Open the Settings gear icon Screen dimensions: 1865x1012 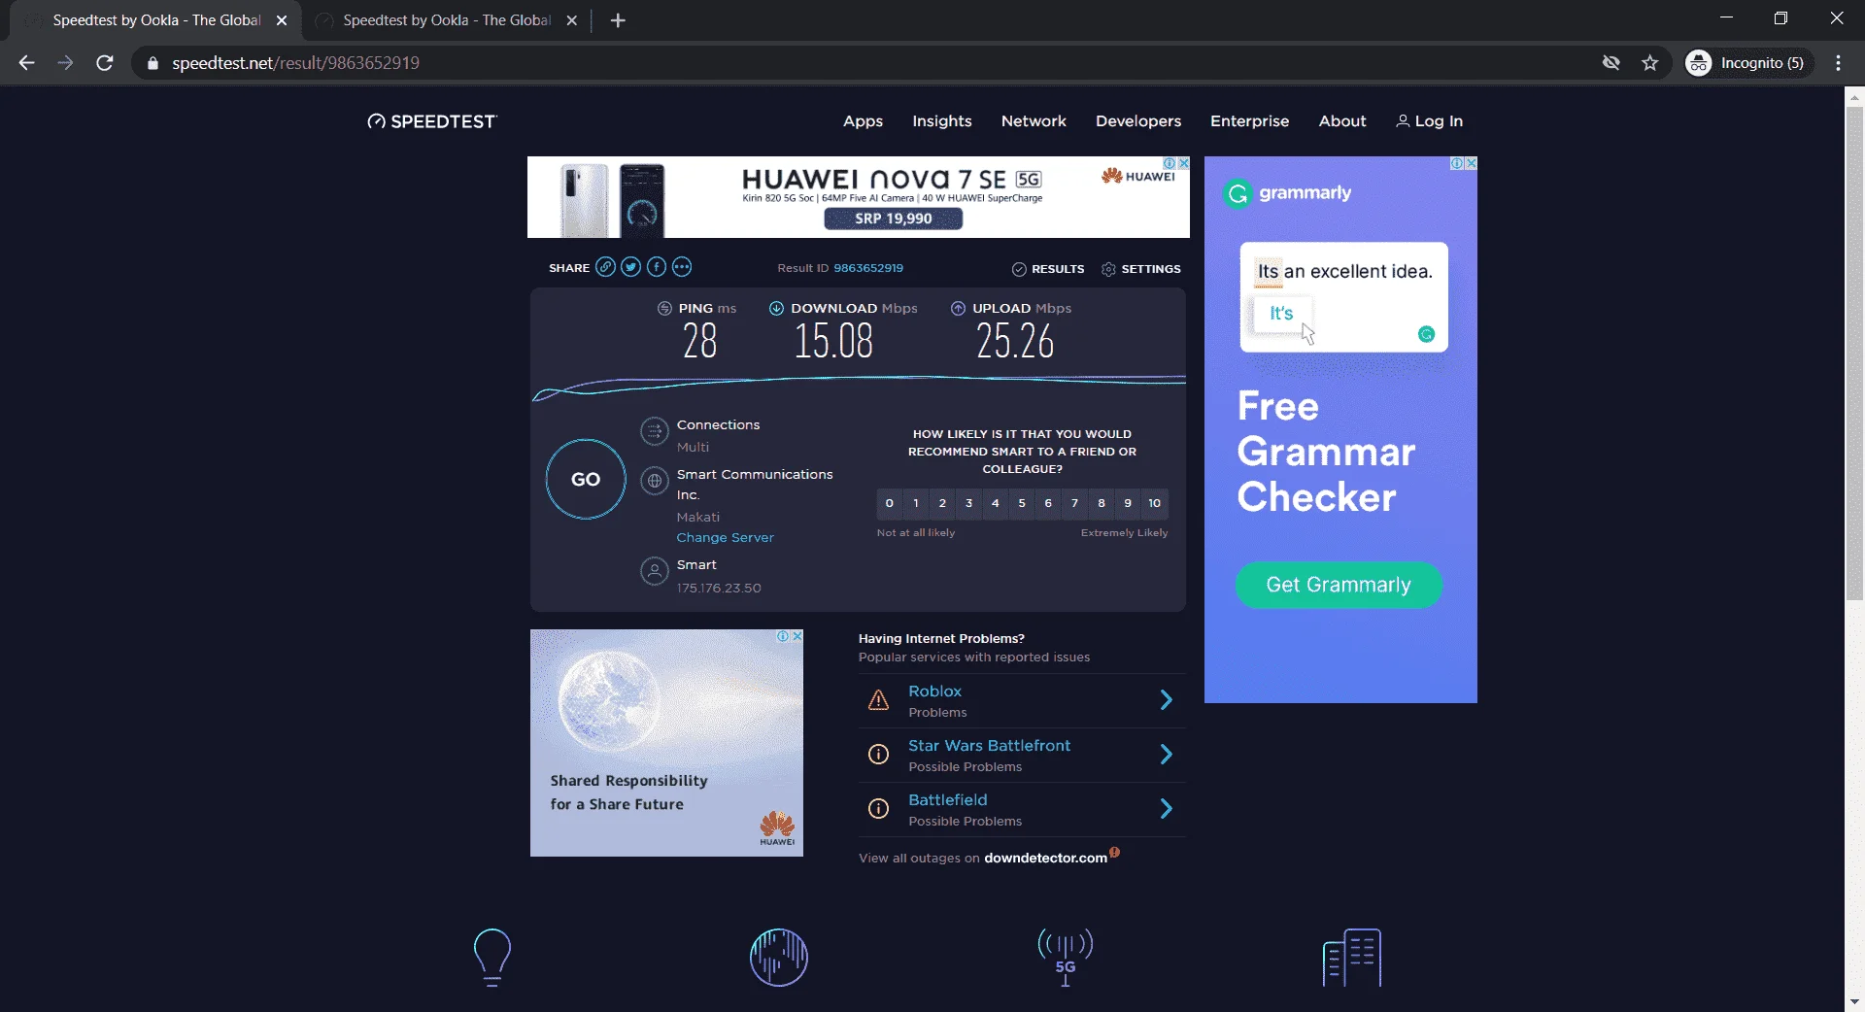tap(1108, 269)
